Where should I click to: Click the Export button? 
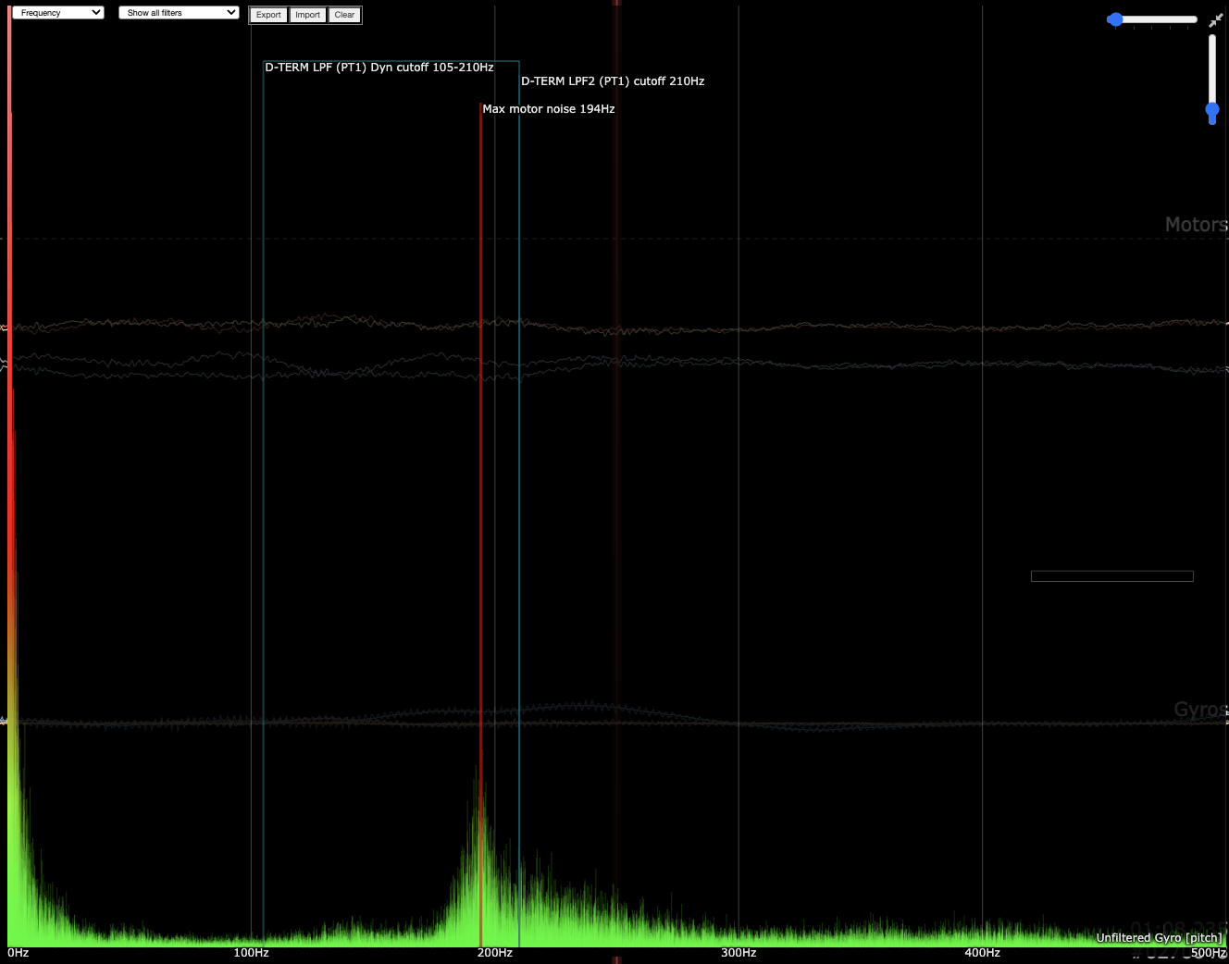point(268,15)
